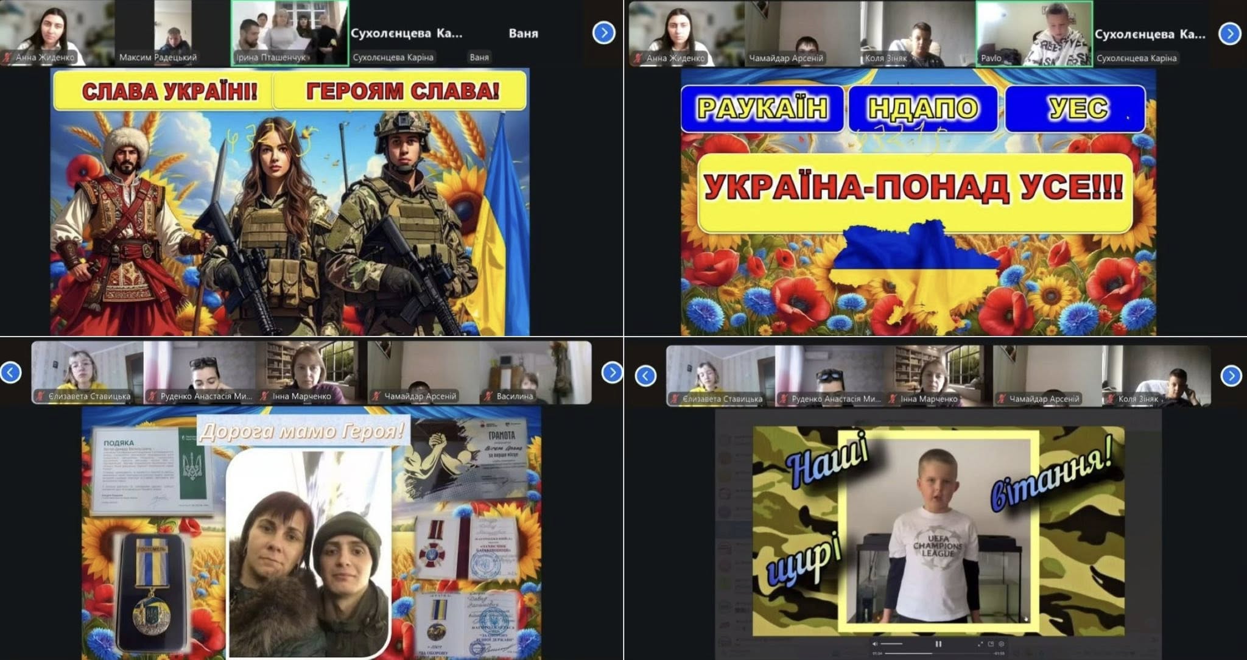Show next participants in top-right gallery strip

[x=1230, y=33]
